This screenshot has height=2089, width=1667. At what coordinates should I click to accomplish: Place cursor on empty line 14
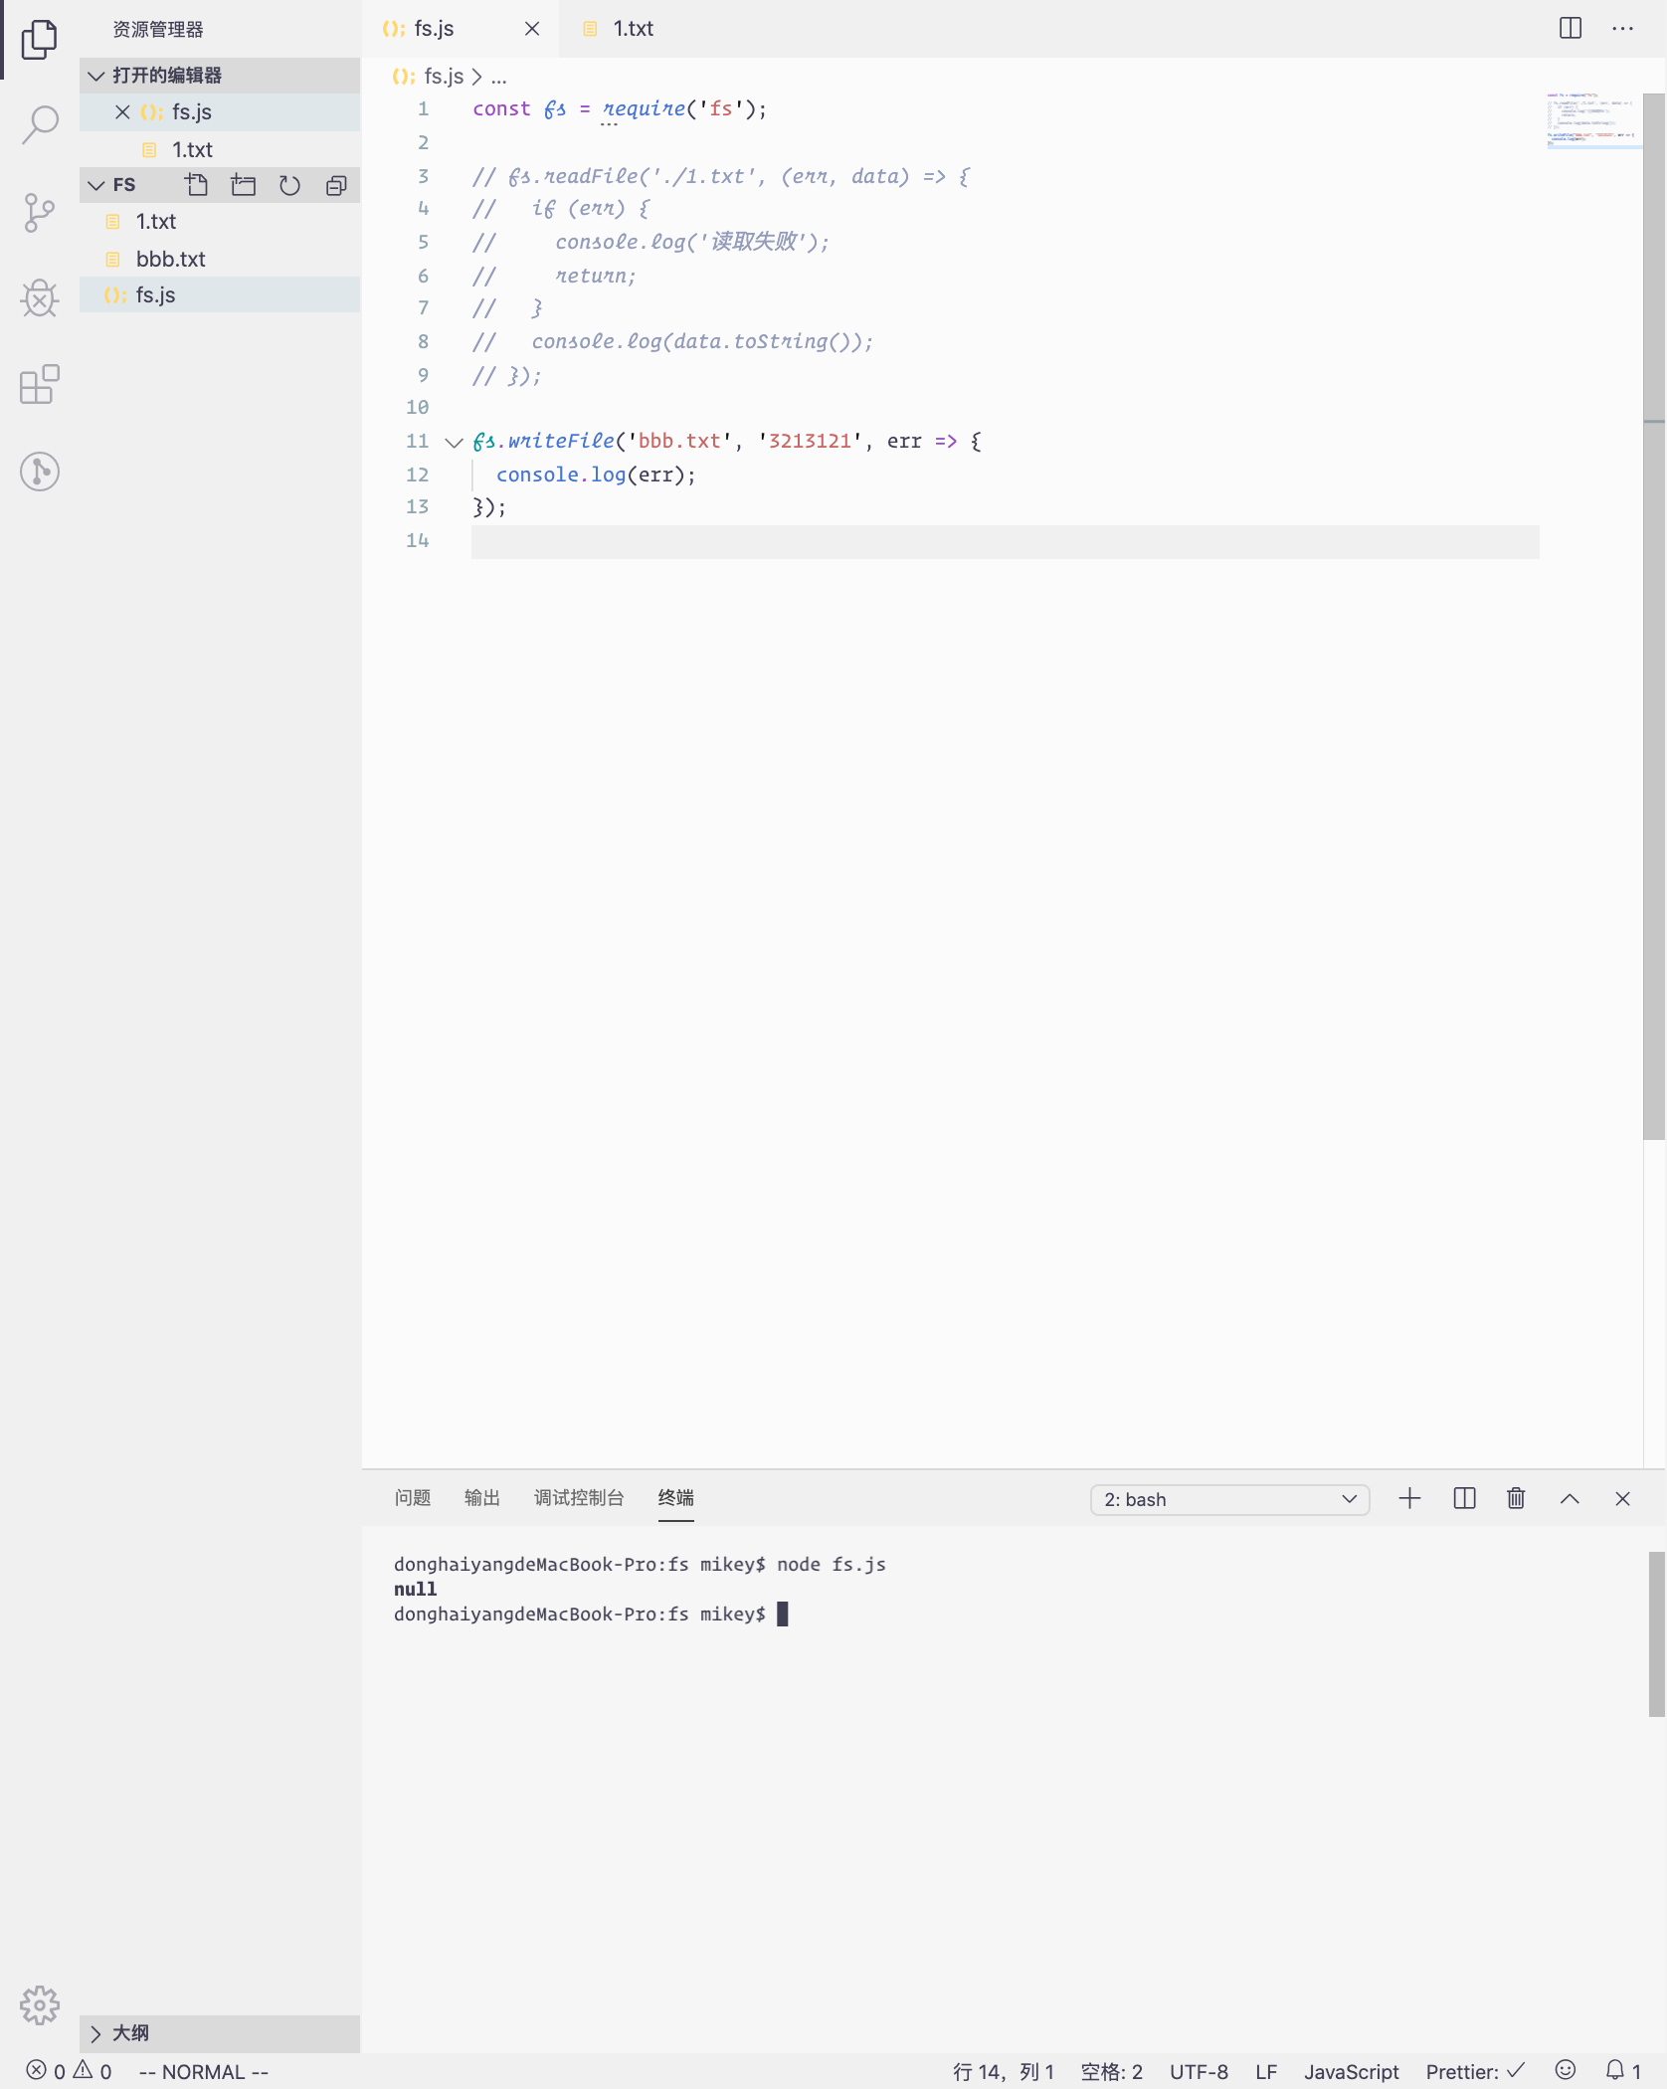click(1005, 541)
